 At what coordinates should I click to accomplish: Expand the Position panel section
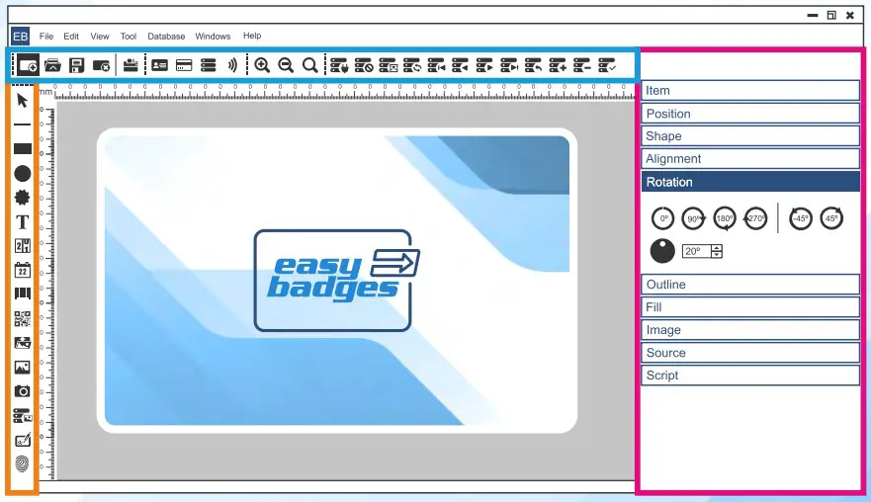point(750,114)
